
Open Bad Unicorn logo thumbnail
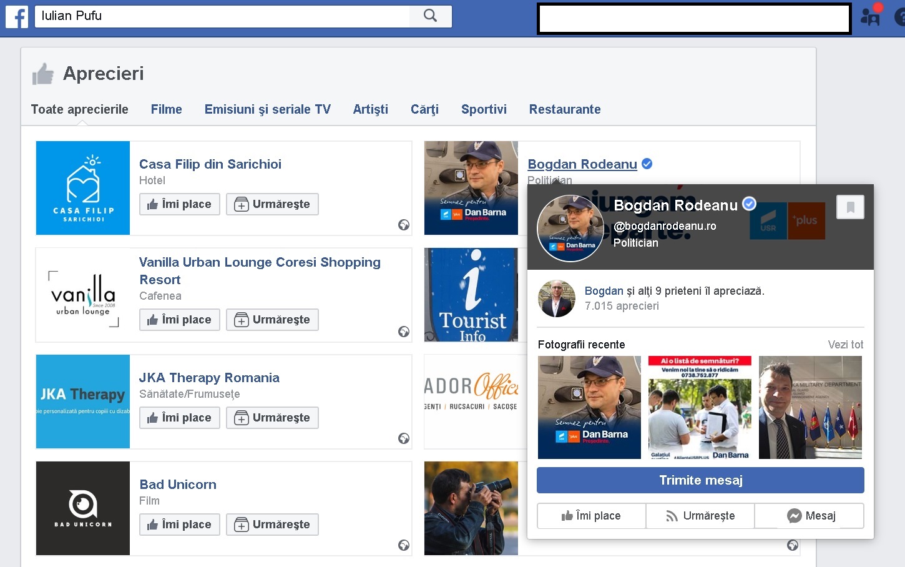tap(83, 508)
